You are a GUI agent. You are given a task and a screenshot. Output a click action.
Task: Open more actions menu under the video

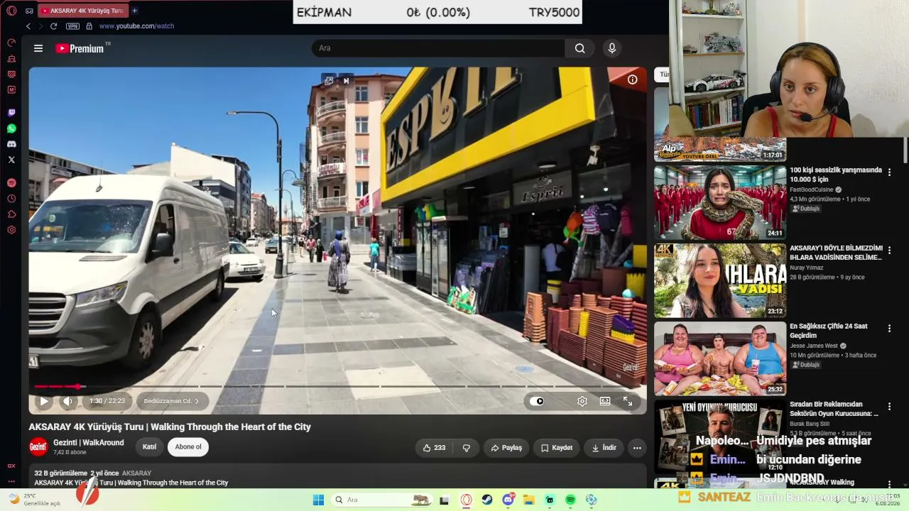pyautogui.click(x=637, y=448)
